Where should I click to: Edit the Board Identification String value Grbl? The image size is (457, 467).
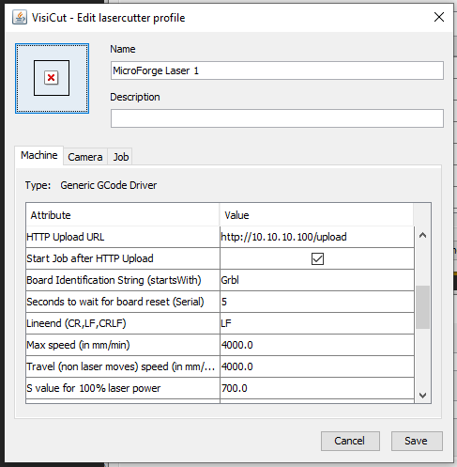coord(317,280)
